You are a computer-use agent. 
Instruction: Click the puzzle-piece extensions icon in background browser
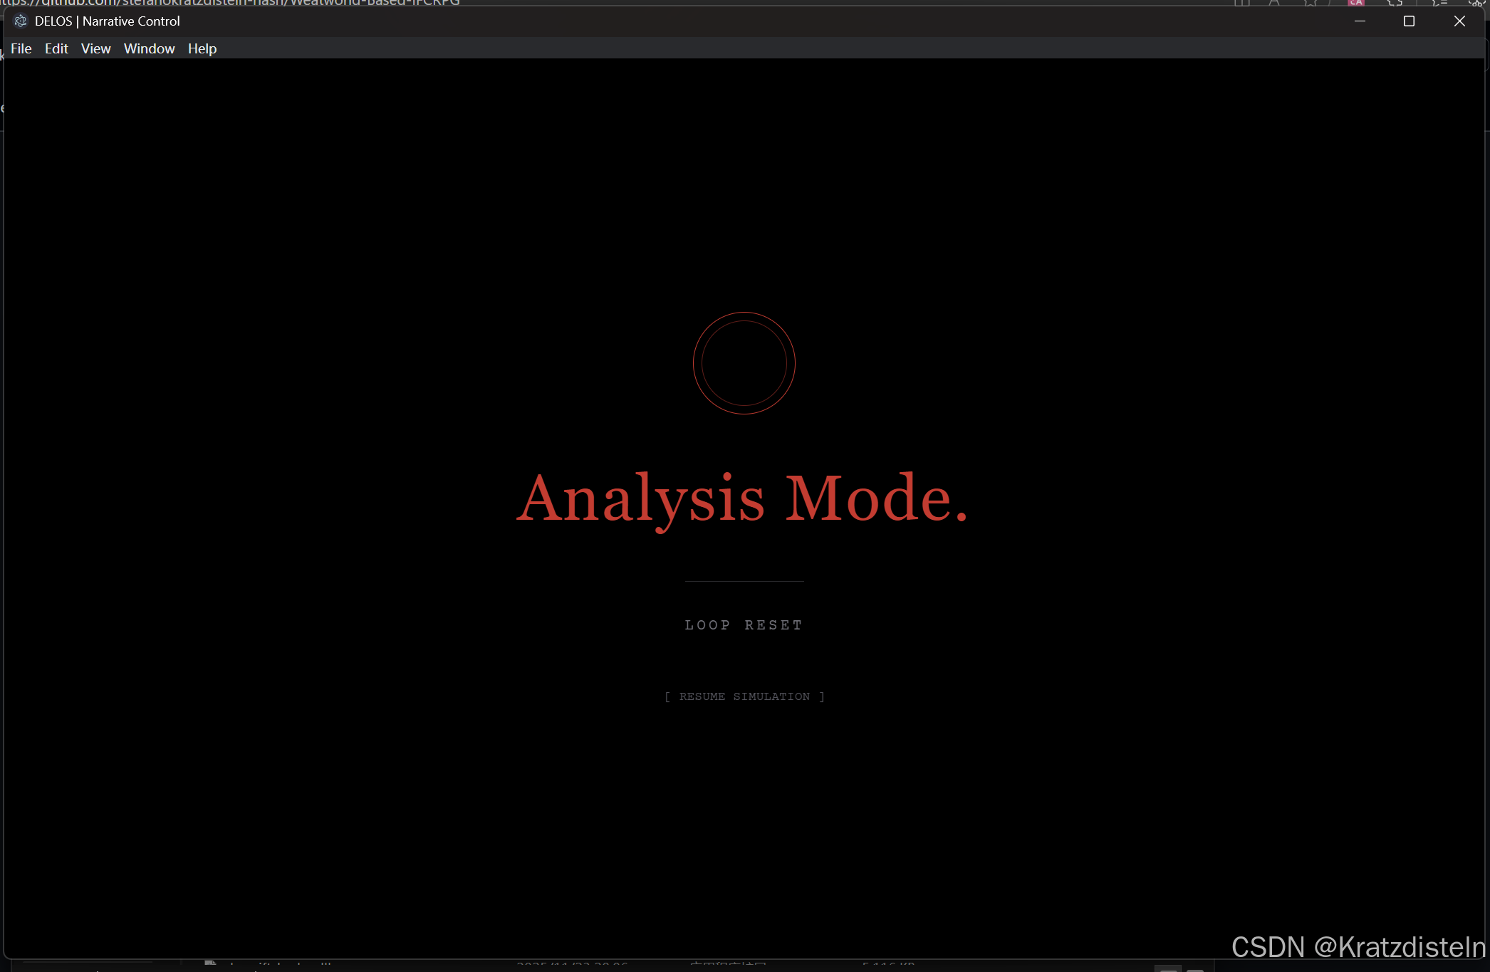pyautogui.click(x=1395, y=3)
